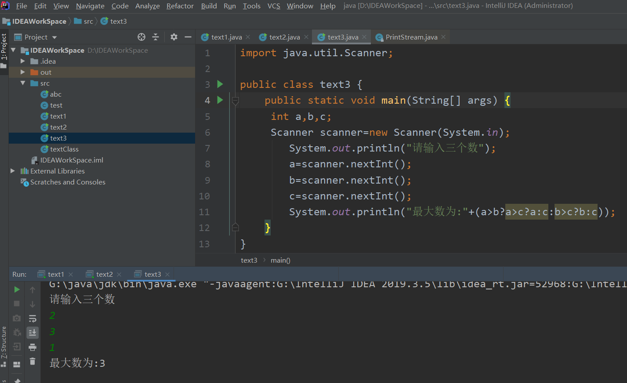Close text1 tab in Run panel
This screenshot has width=627, height=383.
pos(71,275)
